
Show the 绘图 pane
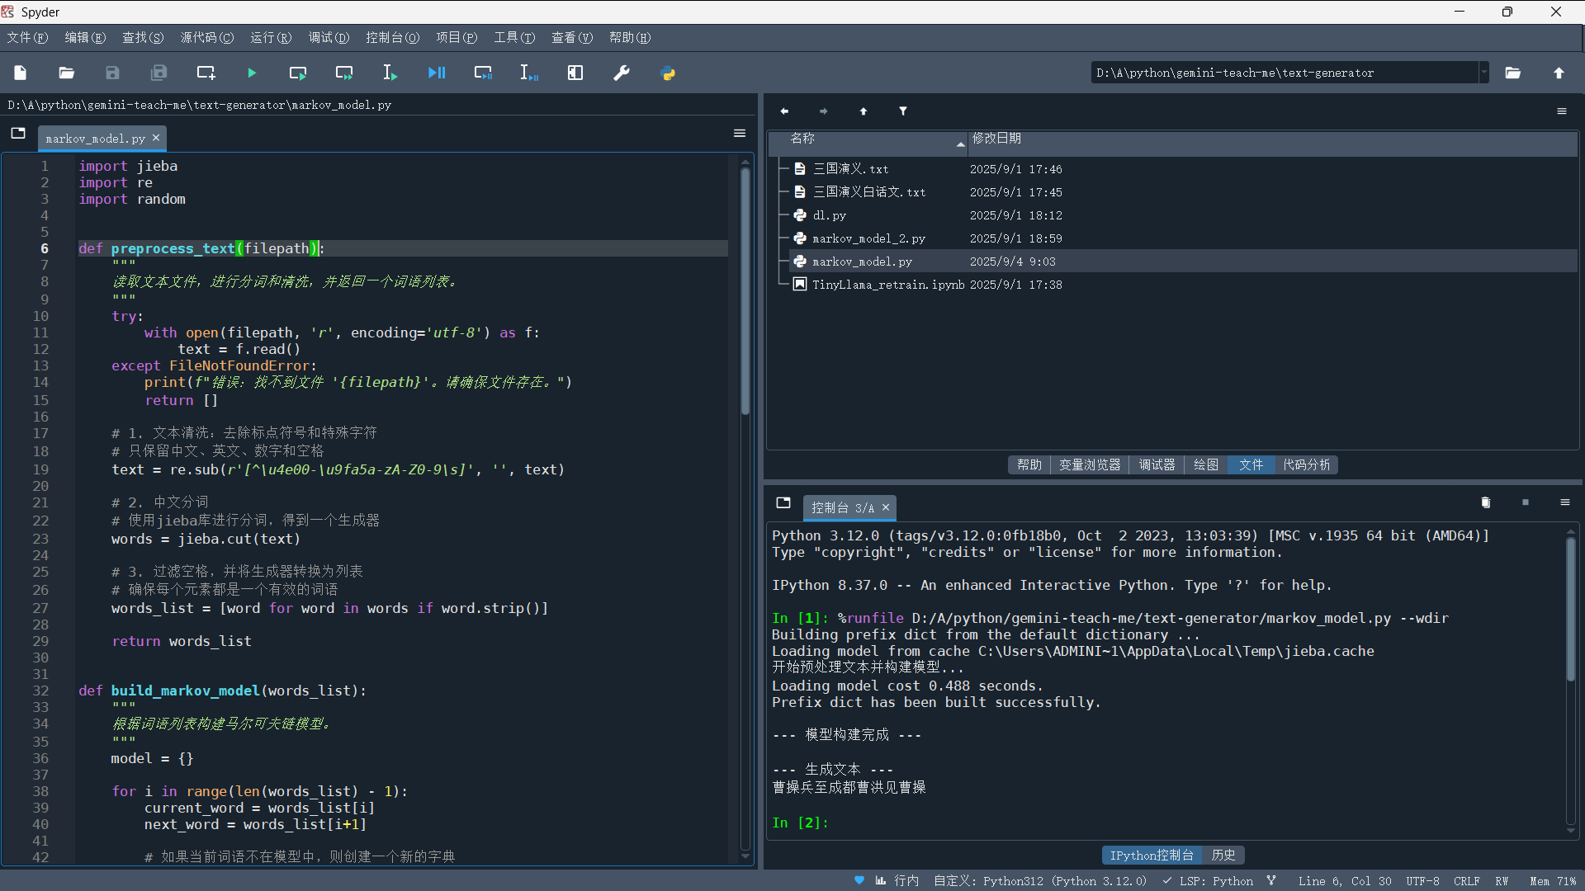1205,464
